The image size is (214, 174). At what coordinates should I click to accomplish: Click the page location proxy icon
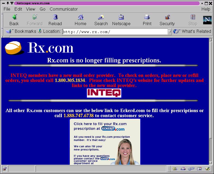tap(40, 31)
